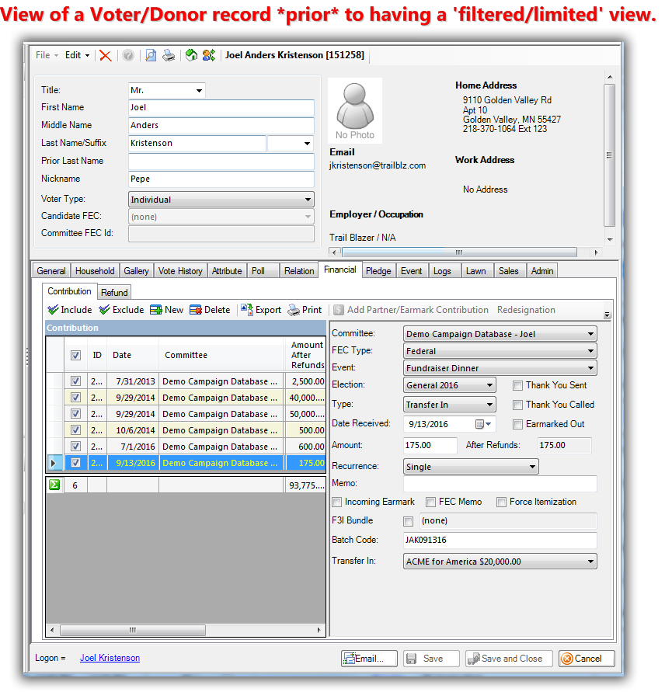Switch to the Admin tab
This screenshot has width=665, height=692.
[x=542, y=271]
